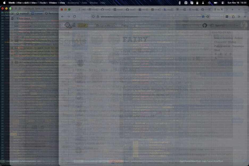
Task: Bookmark this page with the star icon
Action: pos(208,16)
